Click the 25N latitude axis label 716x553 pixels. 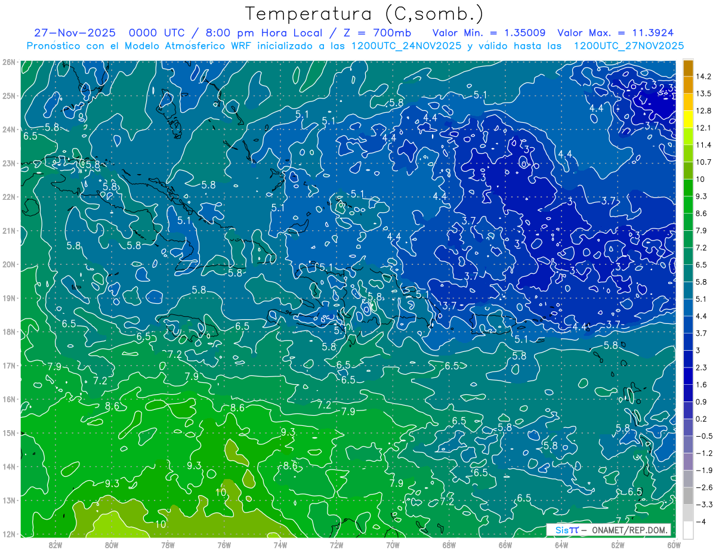[x=9, y=95]
